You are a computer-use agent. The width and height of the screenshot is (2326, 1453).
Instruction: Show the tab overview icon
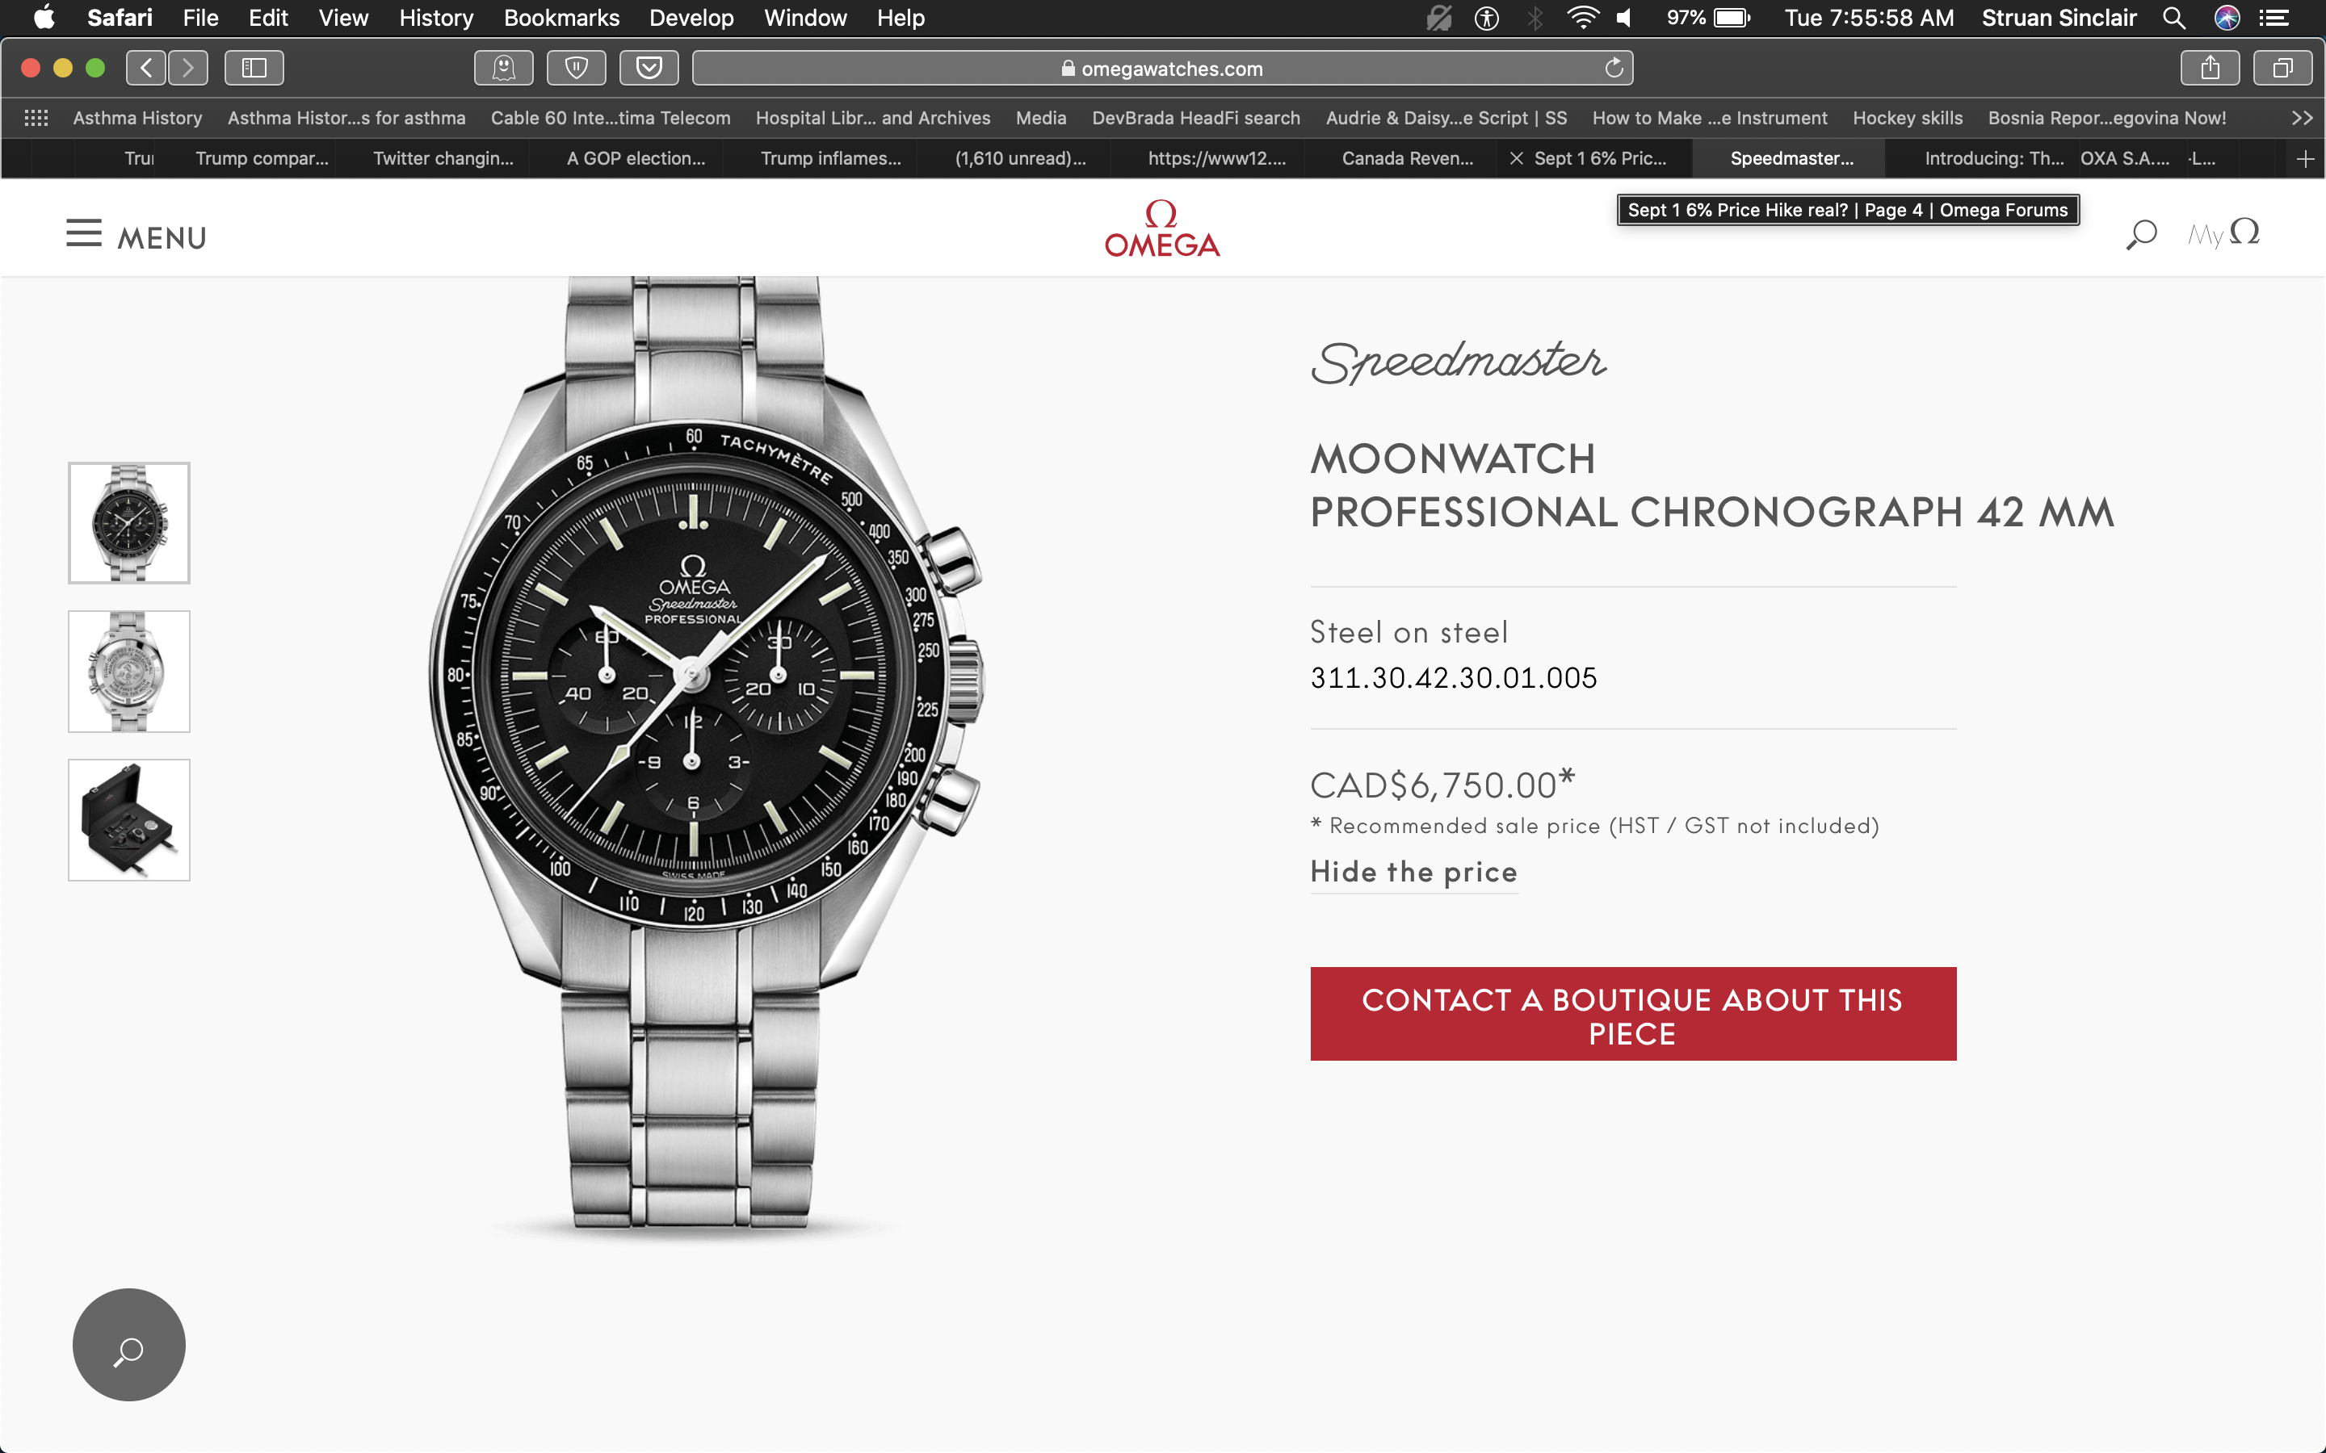coord(2282,69)
